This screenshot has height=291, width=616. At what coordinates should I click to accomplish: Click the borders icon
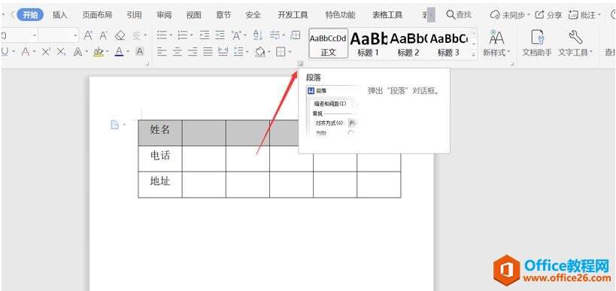tap(281, 51)
